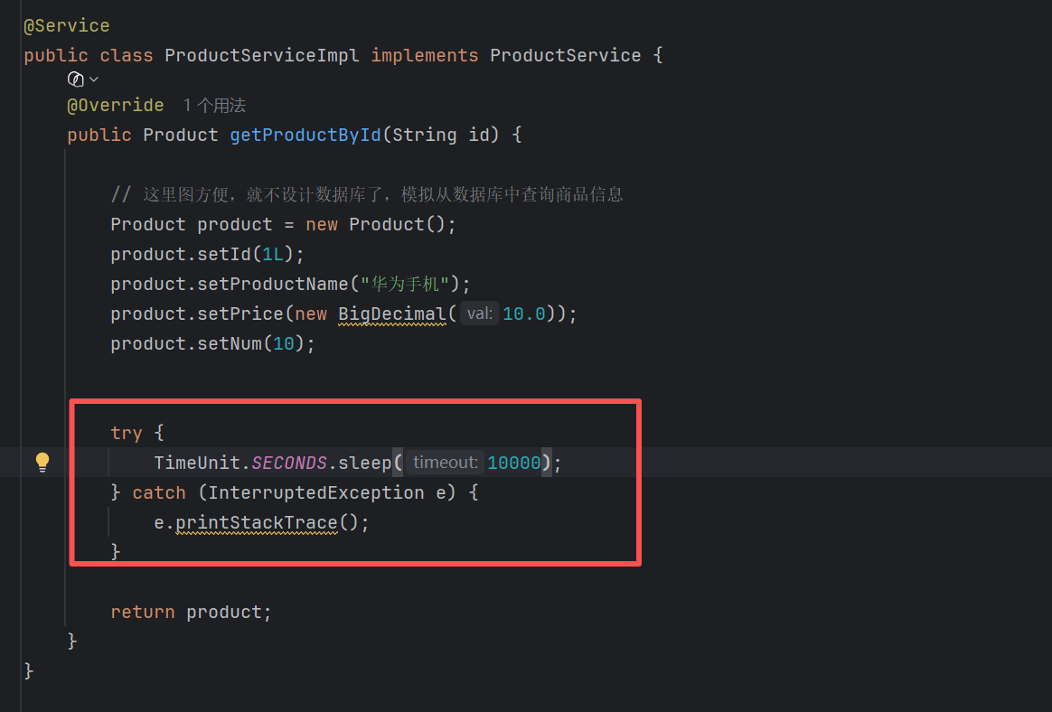
Task: Open the "1 个用法" usages hint
Action: click(x=215, y=106)
